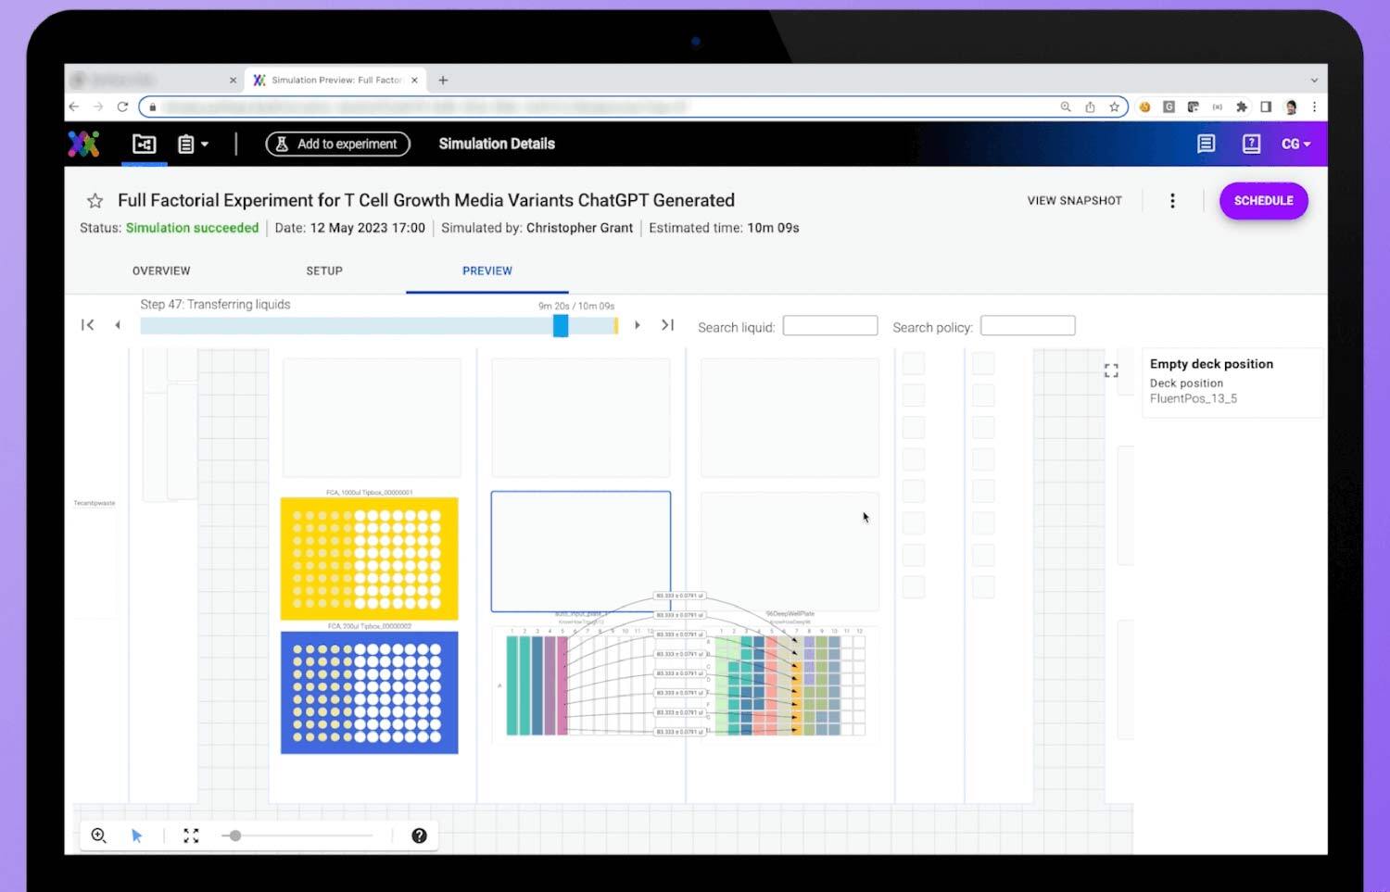Select the zoom magnifier tool
The width and height of the screenshot is (1390, 892).
(97, 835)
